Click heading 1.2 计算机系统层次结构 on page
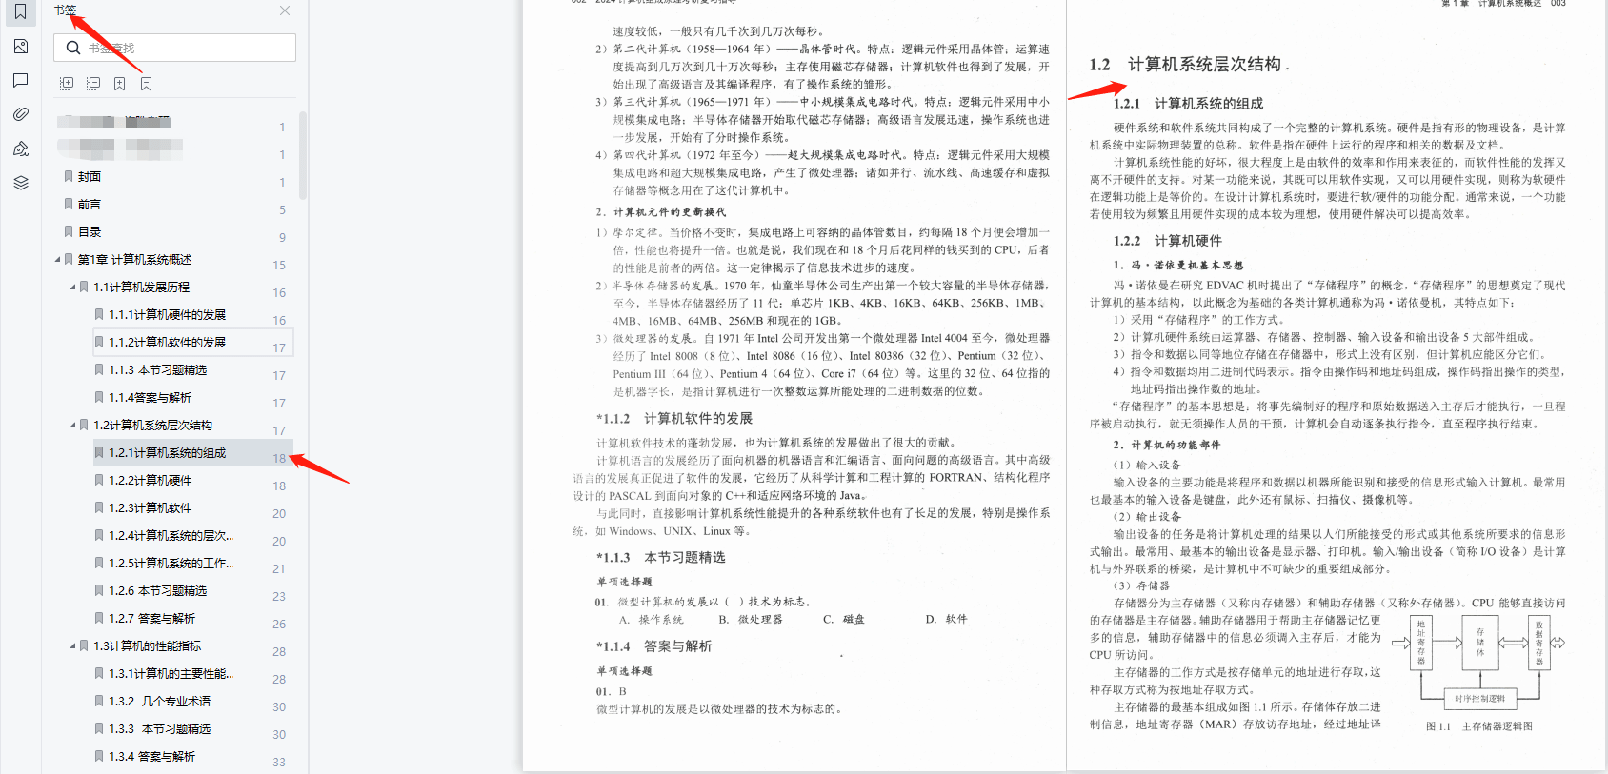1608x774 pixels. (x=1186, y=65)
